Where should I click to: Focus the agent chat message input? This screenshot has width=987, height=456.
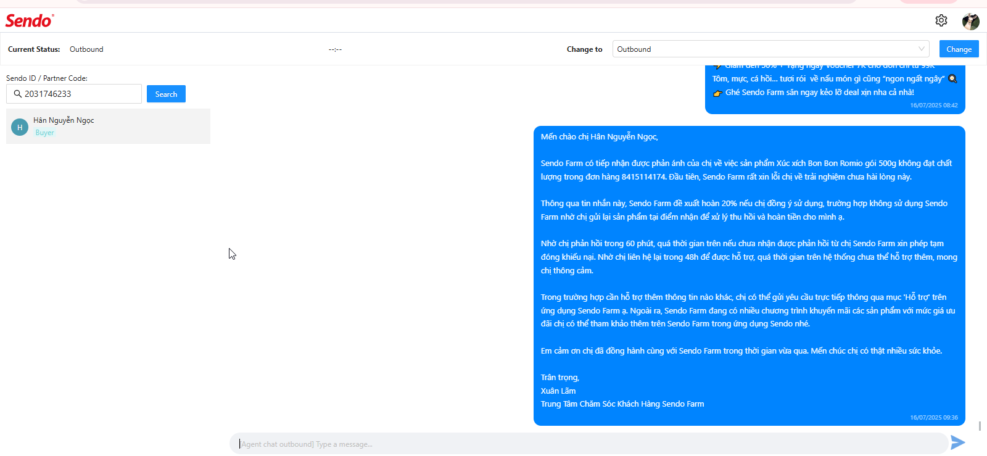pyautogui.click(x=588, y=444)
